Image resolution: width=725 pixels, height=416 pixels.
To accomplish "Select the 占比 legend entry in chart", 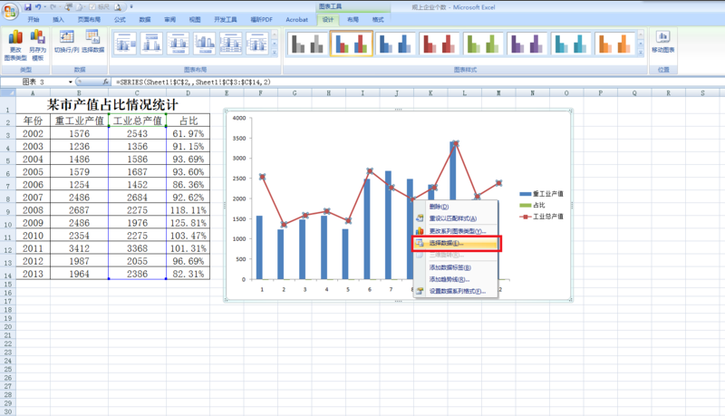I will coord(533,205).
